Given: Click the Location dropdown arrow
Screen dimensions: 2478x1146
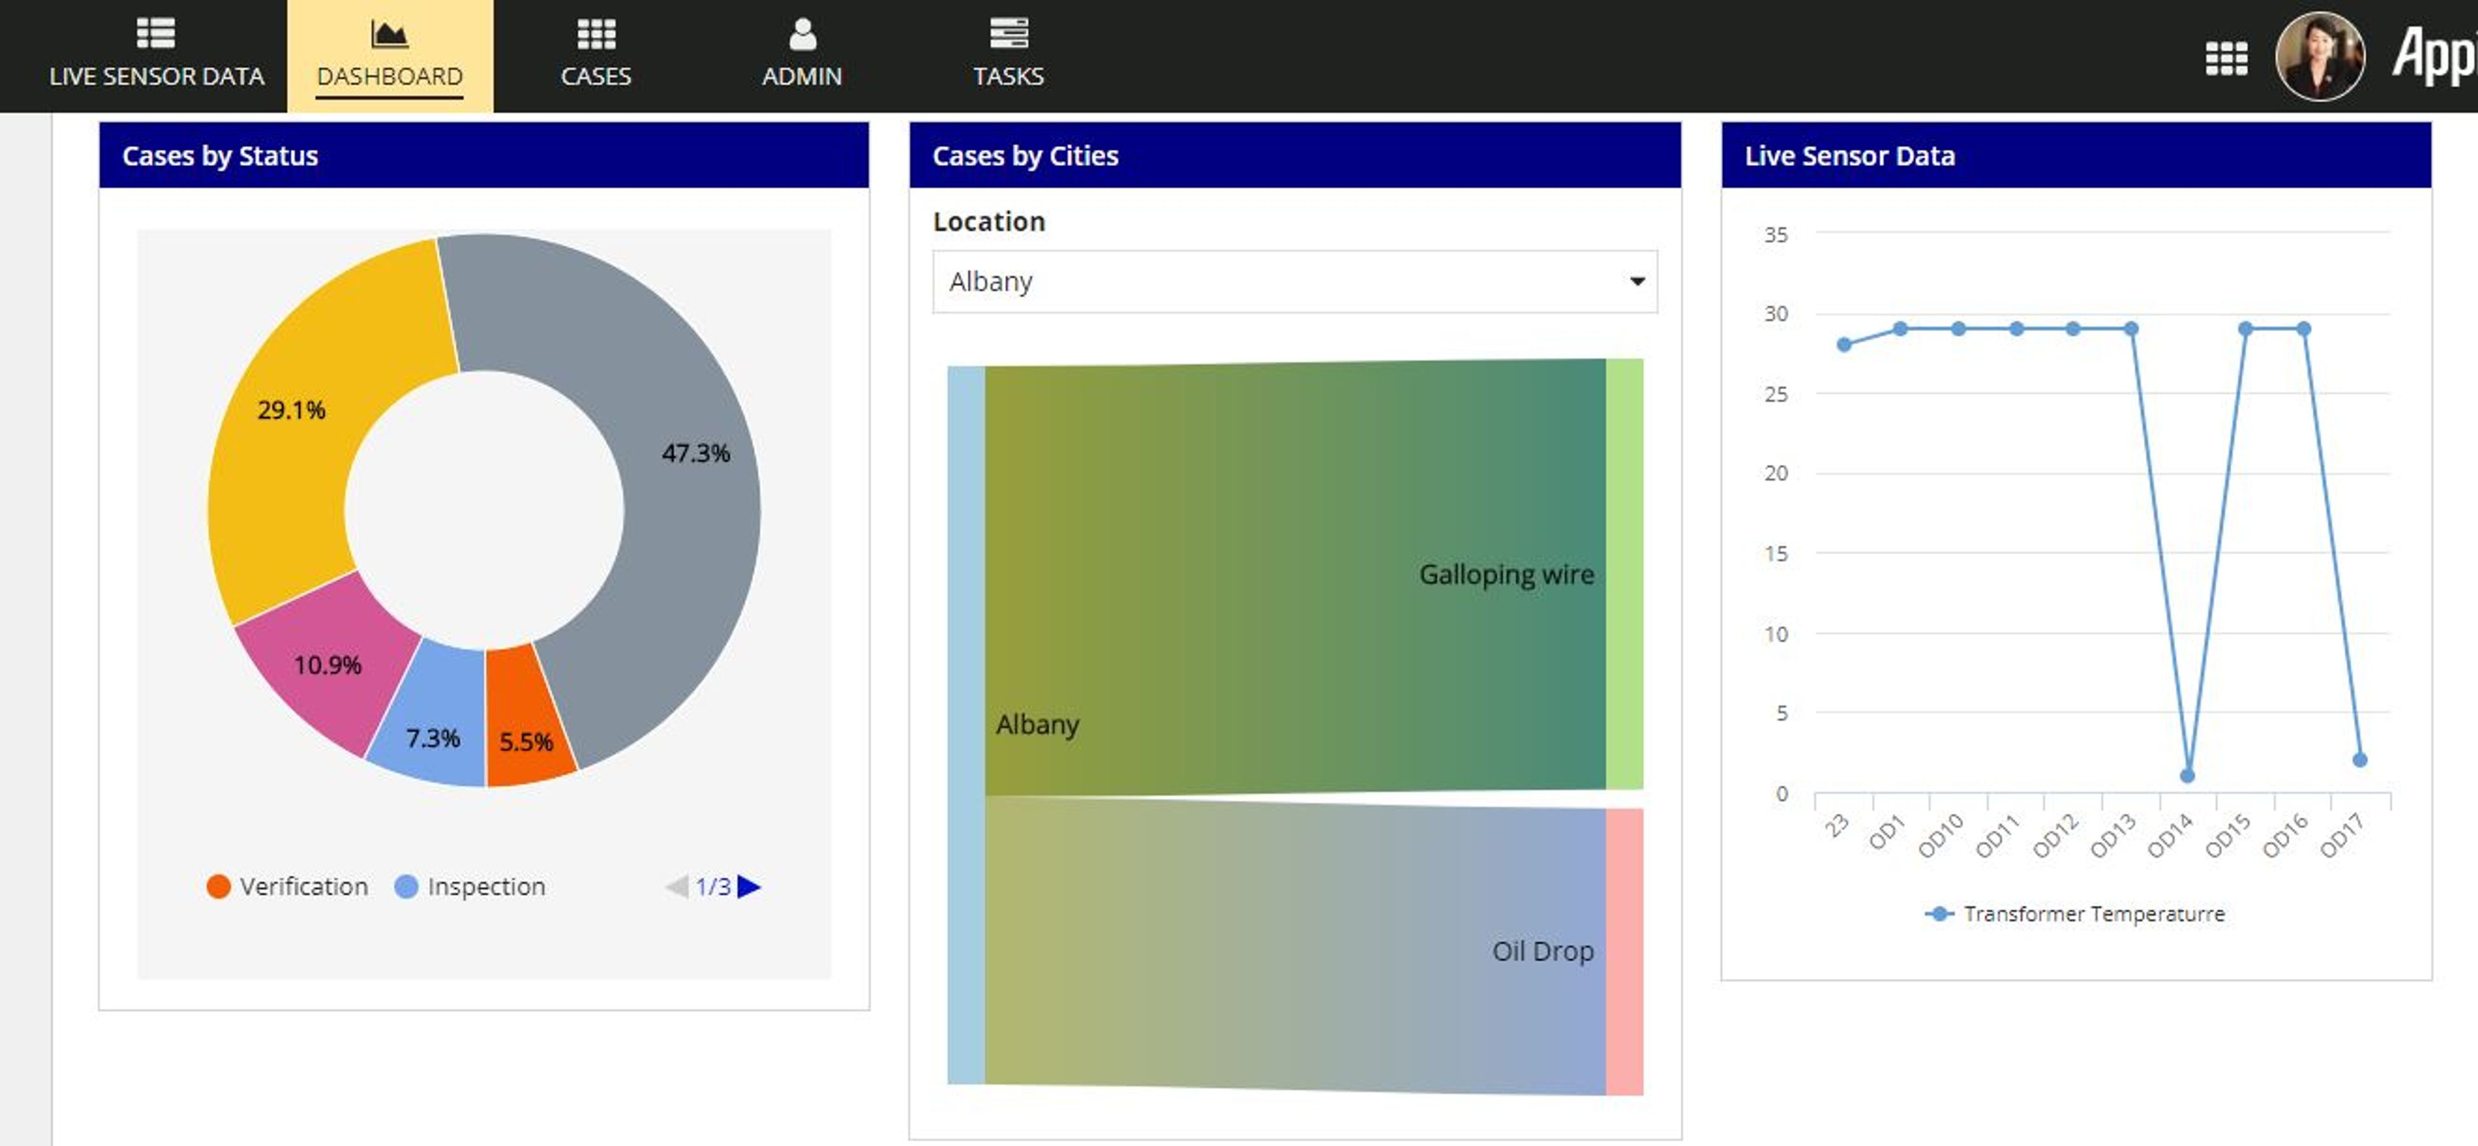Looking at the screenshot, I should (1637, 281).
